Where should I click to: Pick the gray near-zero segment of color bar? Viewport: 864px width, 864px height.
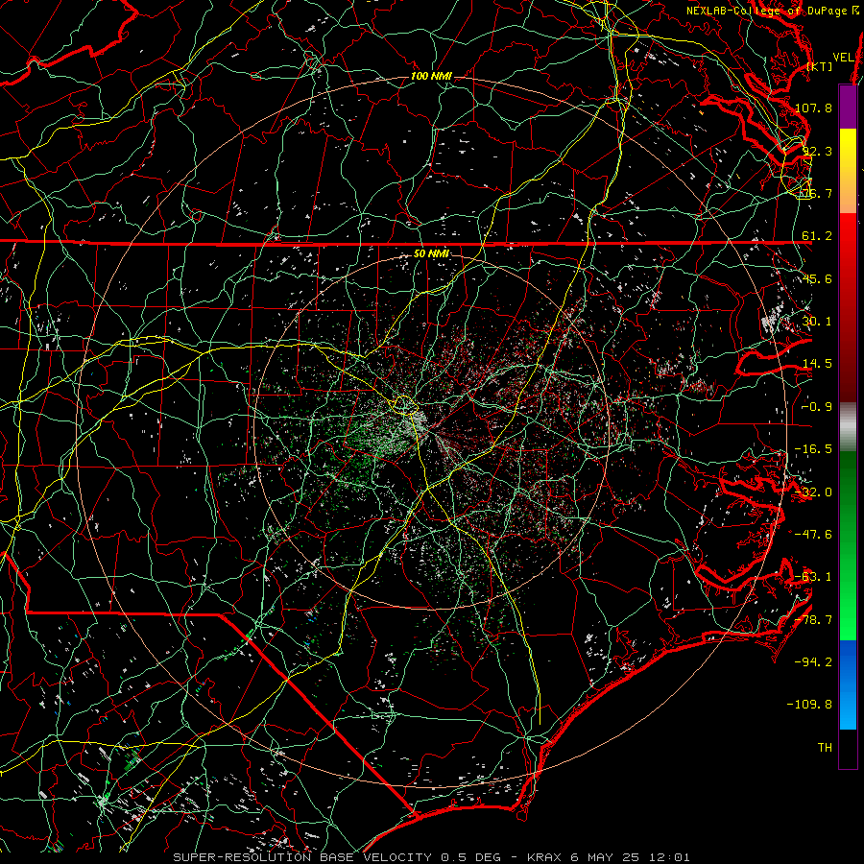[848, 427]
